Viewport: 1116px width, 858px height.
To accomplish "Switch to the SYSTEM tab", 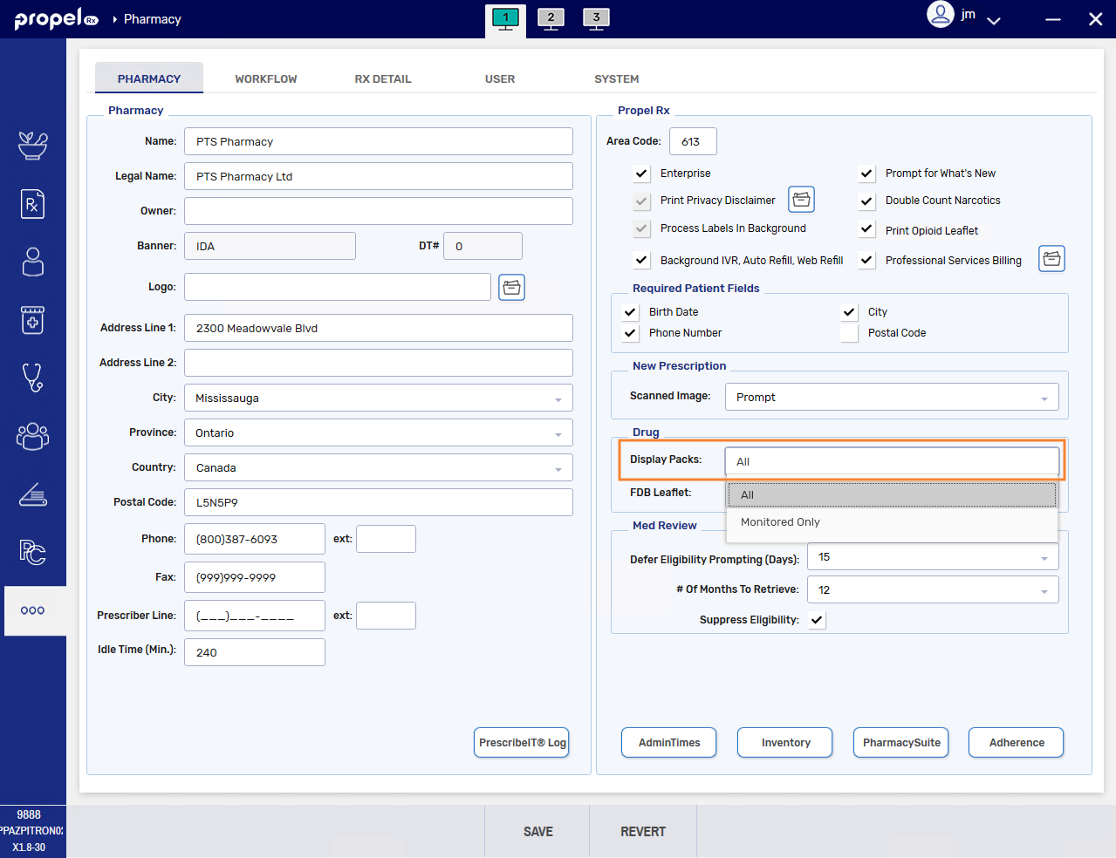I will click(617, 78).
